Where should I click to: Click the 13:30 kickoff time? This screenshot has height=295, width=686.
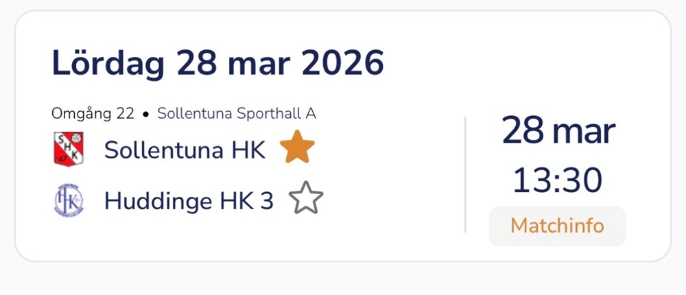tap(557, 180)
